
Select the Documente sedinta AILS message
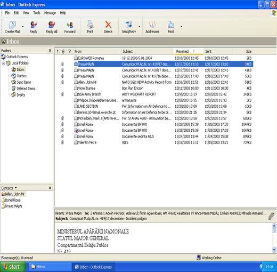point(154,137)
